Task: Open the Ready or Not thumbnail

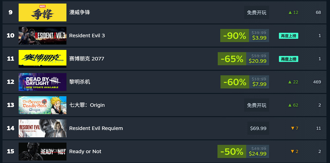Action: [x=43, y=152]
